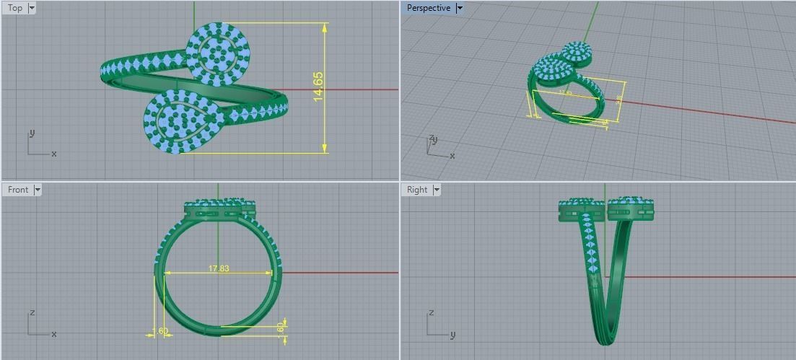Click the ring model in Perspective viewport
Viewport: 796px width, 360px height.
click(566, 84)
